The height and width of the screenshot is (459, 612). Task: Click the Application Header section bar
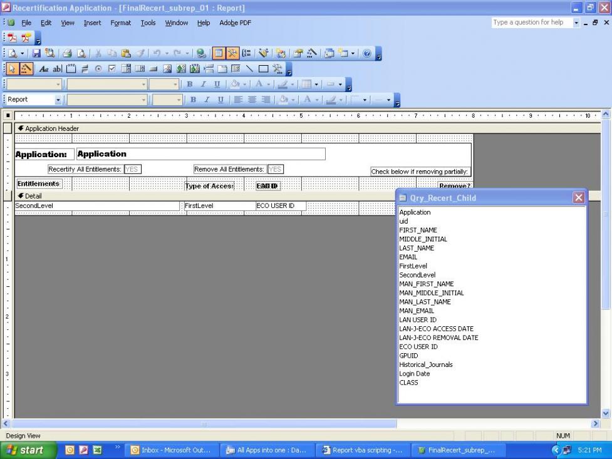pyautogui.click(x=308, y=128)
